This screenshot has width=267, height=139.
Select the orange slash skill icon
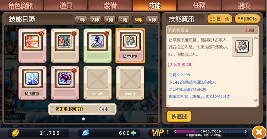coord(32,41)
